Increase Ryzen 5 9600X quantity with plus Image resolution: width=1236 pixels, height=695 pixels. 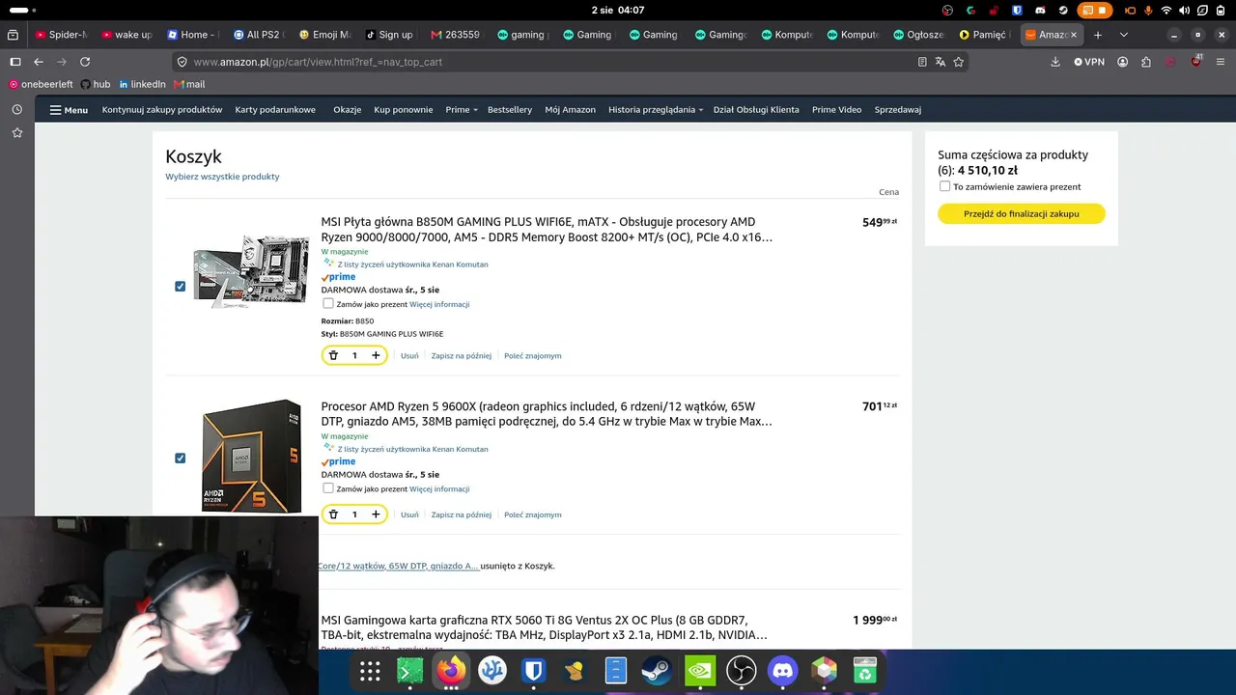pos(376,514)
